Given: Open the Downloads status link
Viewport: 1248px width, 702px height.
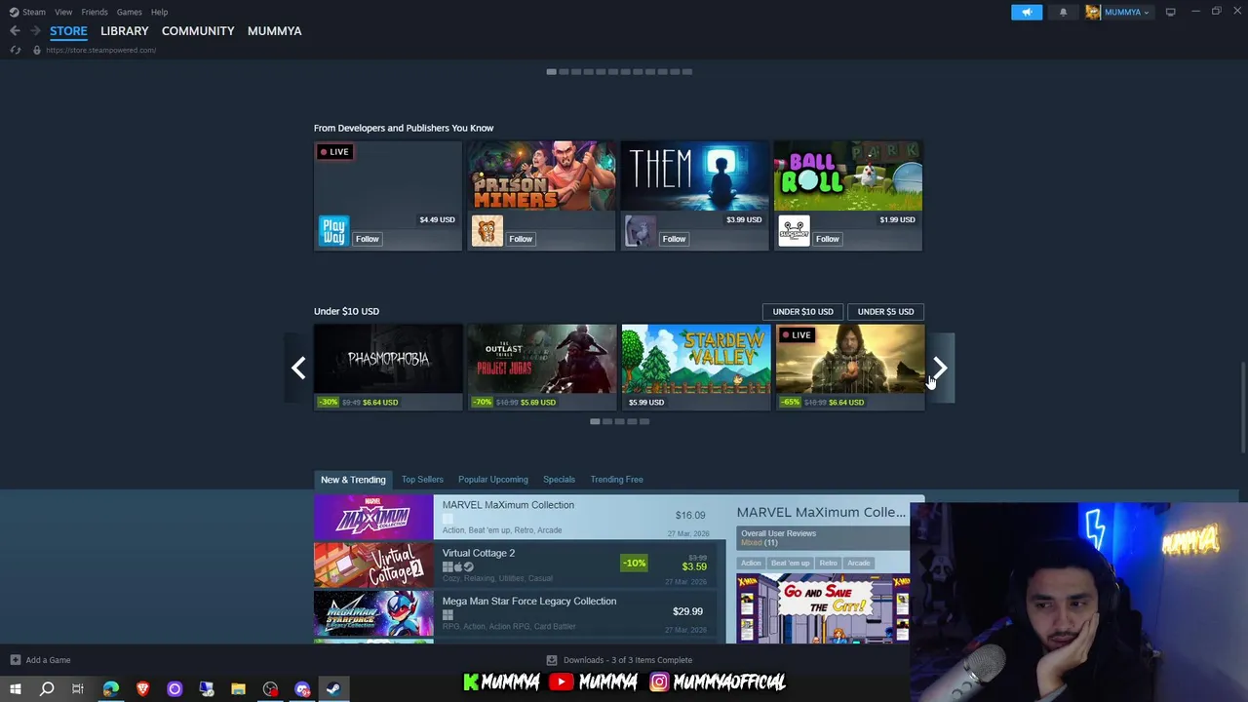Looking at the screenshot, I should point(619,660).
